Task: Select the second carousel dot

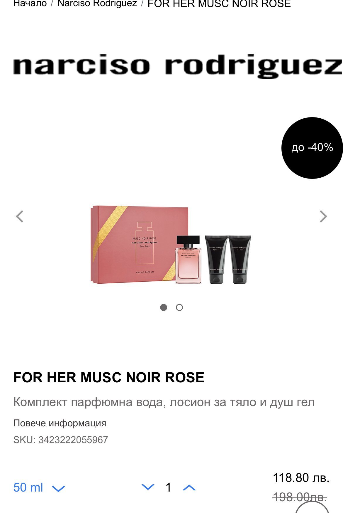Action: 179,307
